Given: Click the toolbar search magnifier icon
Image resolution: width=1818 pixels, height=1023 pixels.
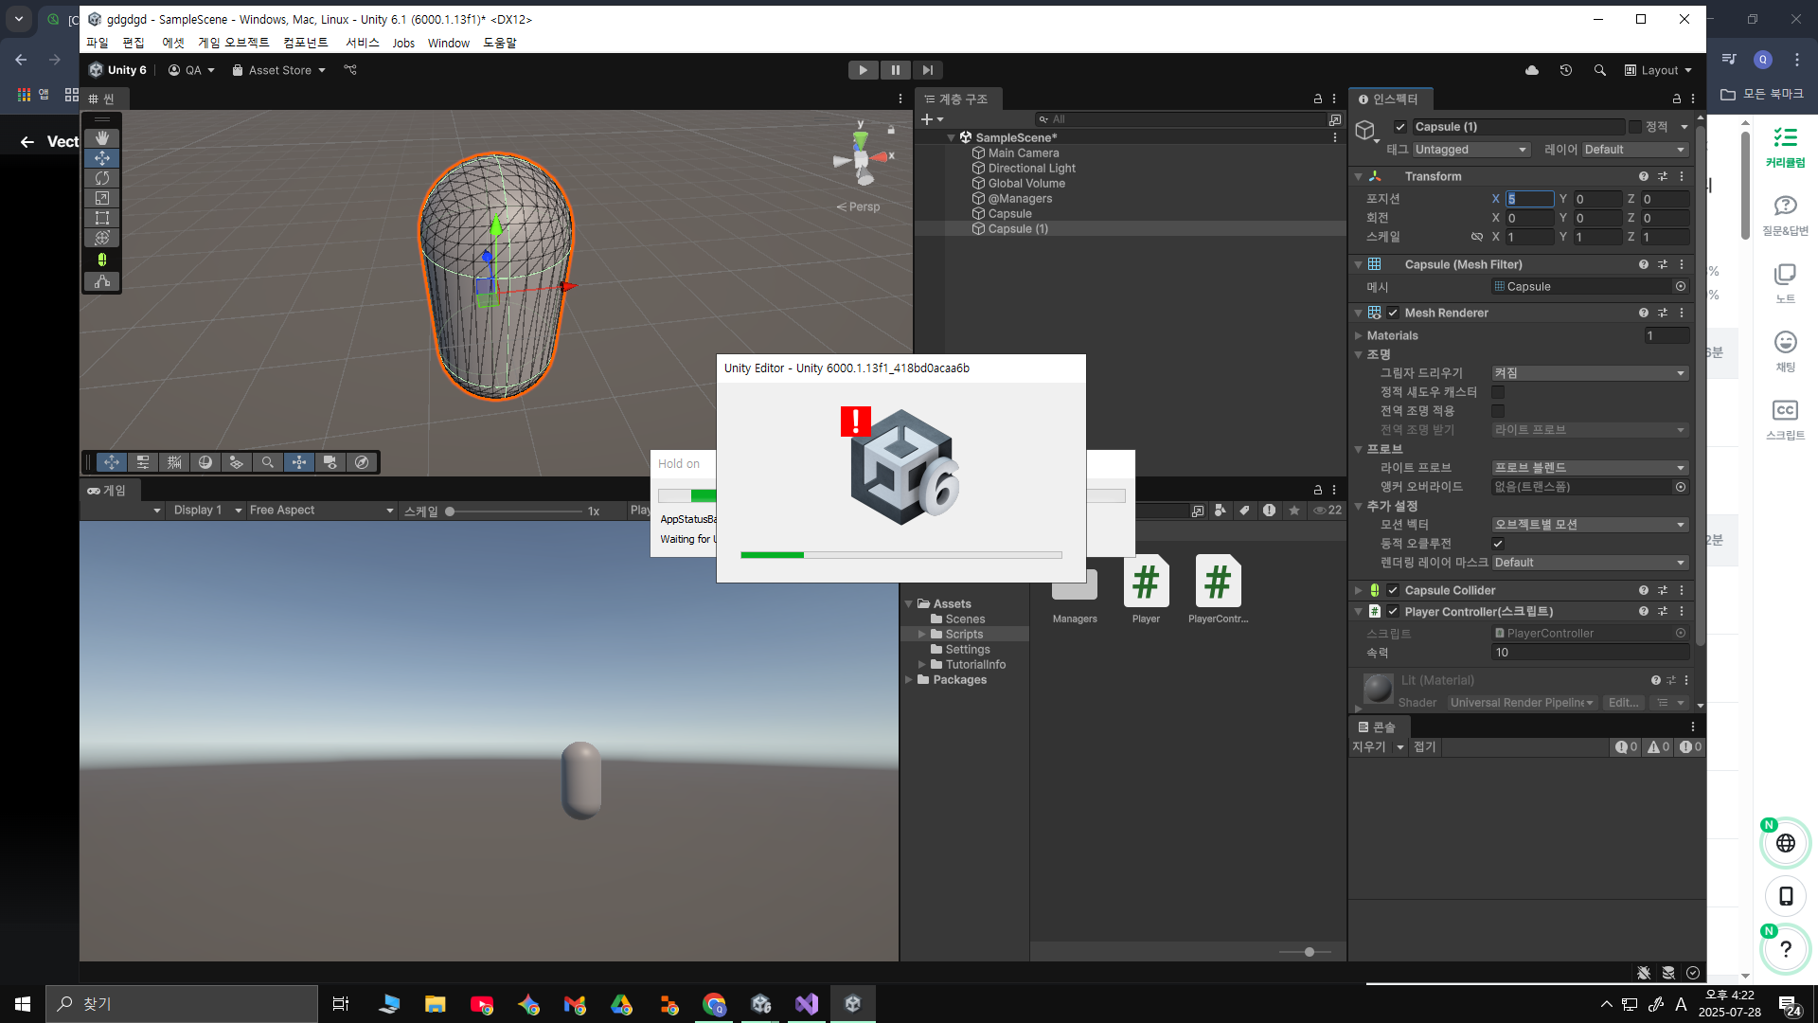Looking at the screenshot, I should point(1599,70).
